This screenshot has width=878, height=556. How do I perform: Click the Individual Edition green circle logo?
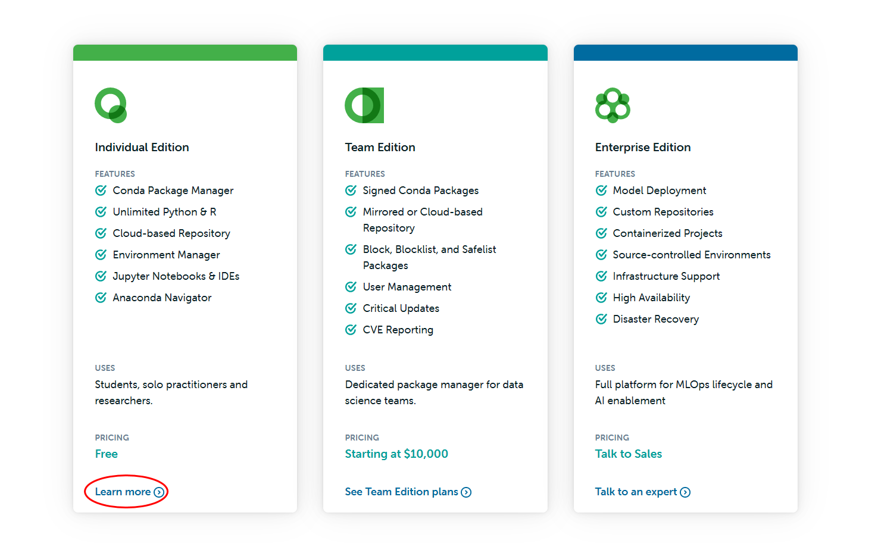point(111,105)
